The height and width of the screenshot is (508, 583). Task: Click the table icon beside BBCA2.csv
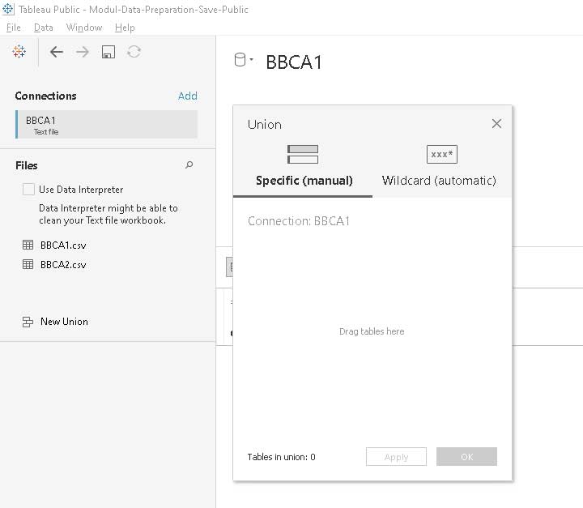pyautogui.click(x=28, y=264)
